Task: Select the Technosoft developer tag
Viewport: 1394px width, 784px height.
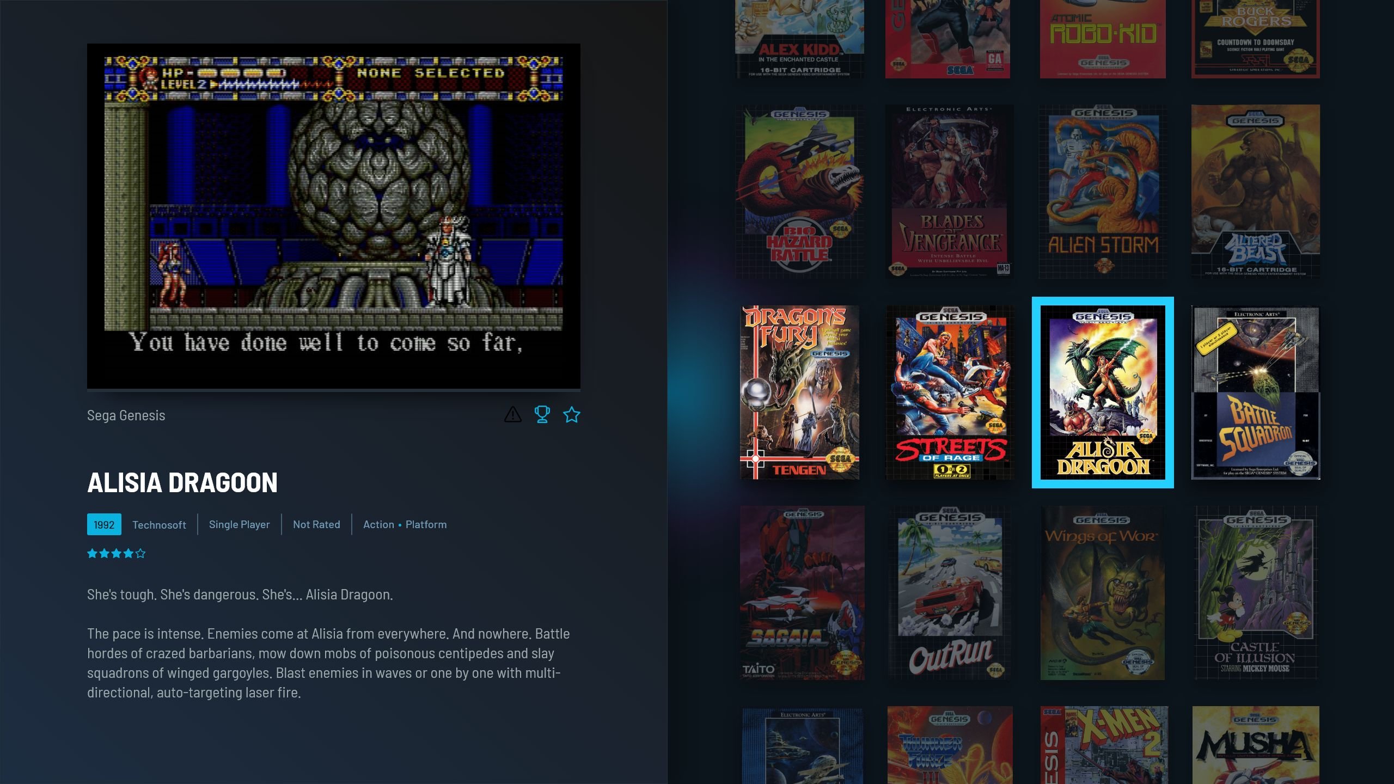Action: [x=159, y=525]
